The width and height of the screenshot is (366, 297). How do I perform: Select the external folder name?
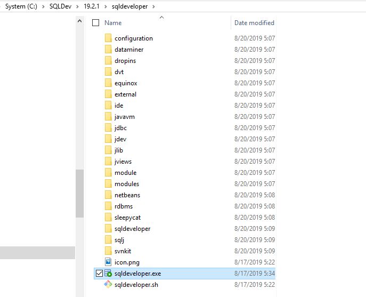coord(125,94)
